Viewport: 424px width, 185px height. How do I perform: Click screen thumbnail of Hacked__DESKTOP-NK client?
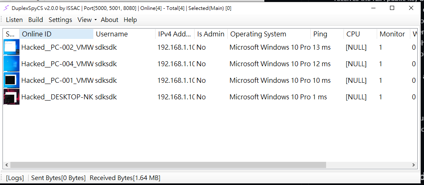click(11, 97)
